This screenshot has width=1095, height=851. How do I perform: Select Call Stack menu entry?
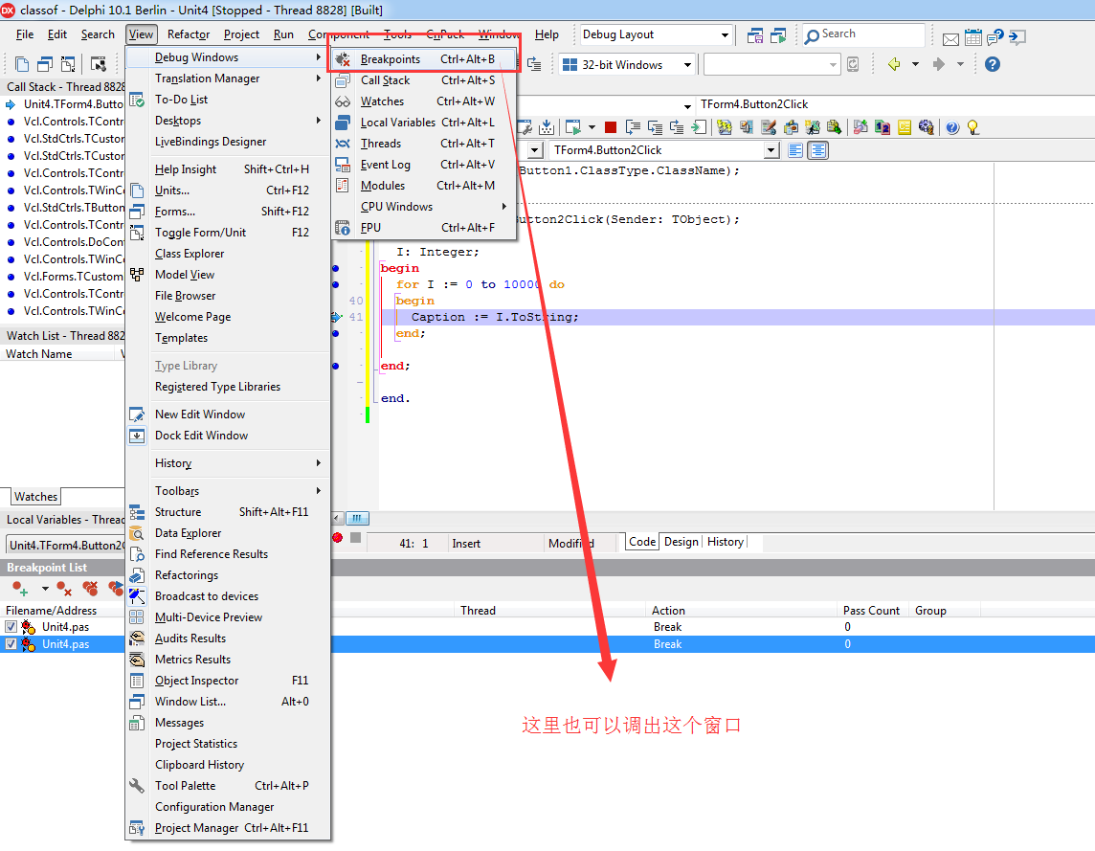pyautogui.click(x=424, y=80)
